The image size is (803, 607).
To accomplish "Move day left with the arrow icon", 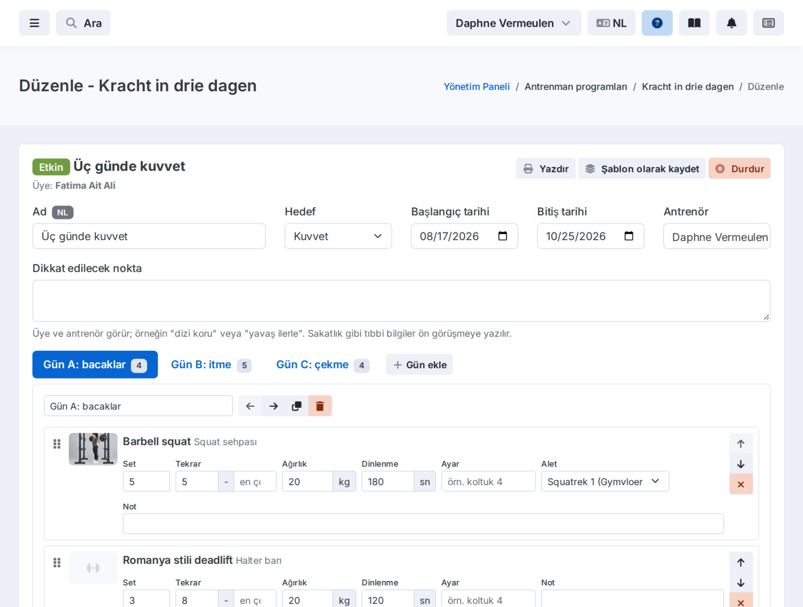I will tap(250, 406).
